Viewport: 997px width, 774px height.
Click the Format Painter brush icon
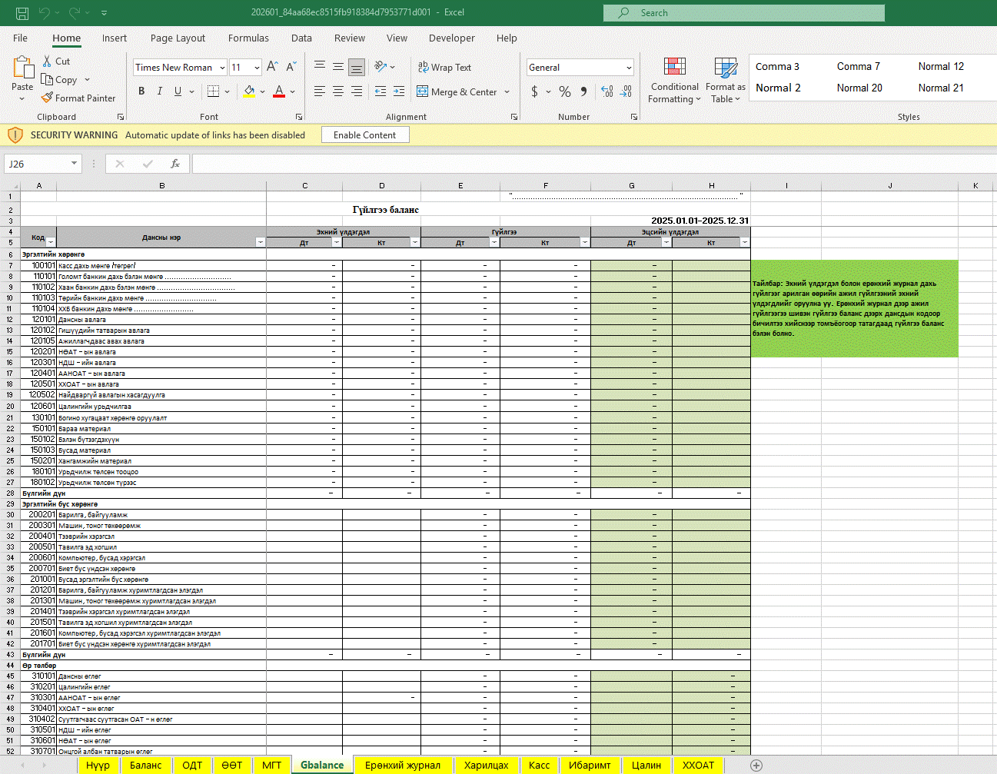click(x=48, y=98)
